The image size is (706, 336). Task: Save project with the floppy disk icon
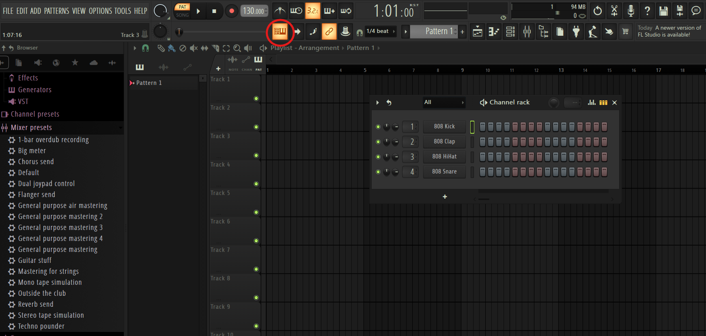pyautogui.click(x=663, y=11)
